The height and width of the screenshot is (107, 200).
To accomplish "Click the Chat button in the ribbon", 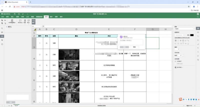I will pyautogui.click(x=33, y=21).
